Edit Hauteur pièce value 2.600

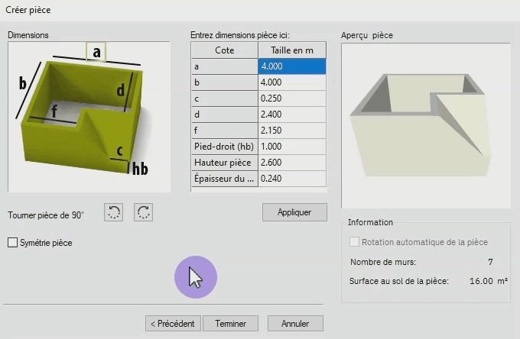point(292,163)
